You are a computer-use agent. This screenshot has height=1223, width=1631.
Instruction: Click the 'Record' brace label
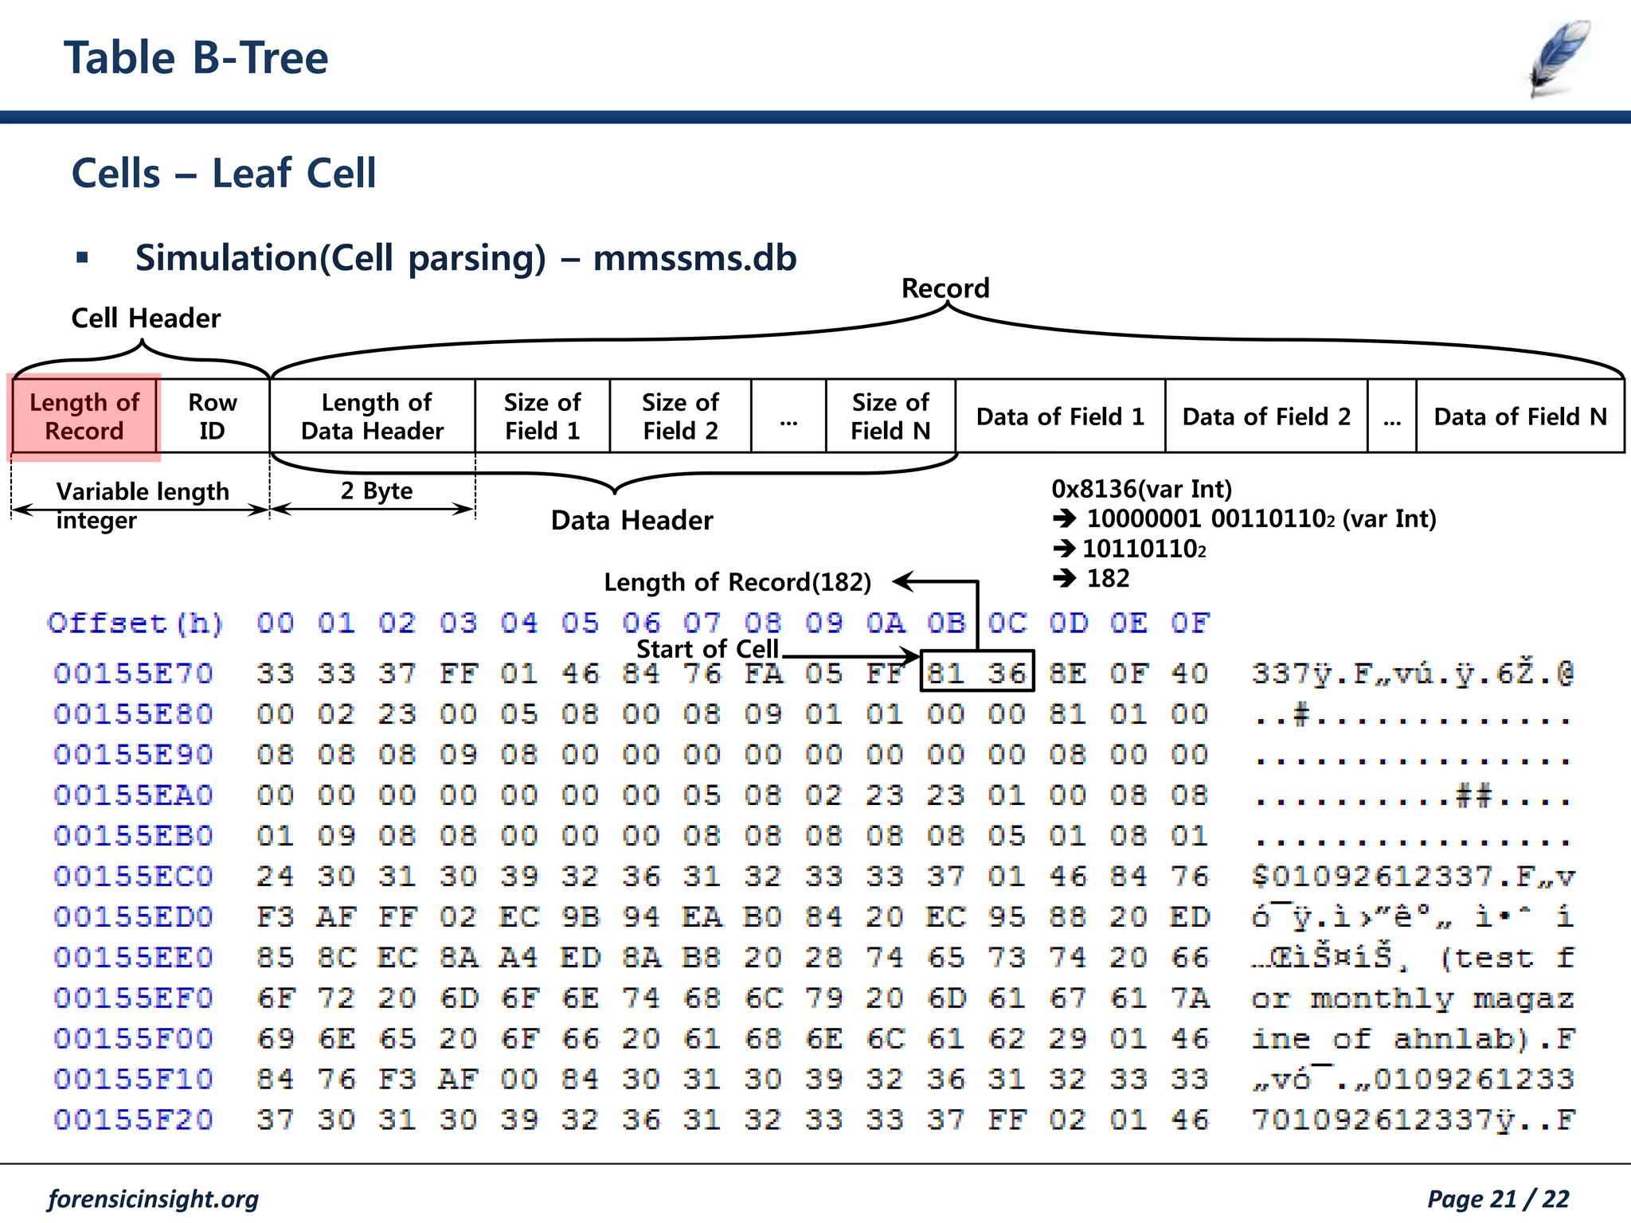coord(945,288)
